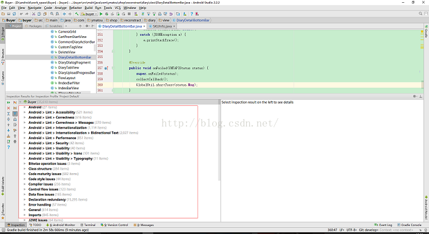Click the inspection panel gear at its top right
Viewport: 429px width, 234px height.
(x=415, y=96)
